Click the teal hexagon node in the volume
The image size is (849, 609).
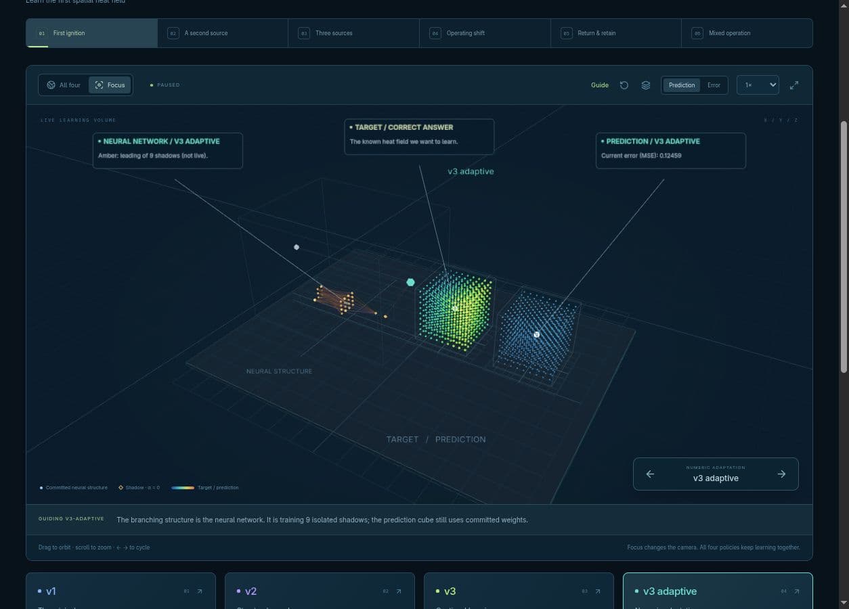pyautogui.click(x=410, y=282)
